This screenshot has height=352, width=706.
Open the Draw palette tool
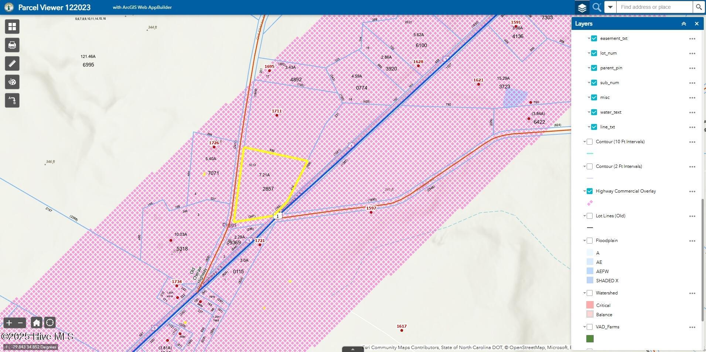coord(12,82)
